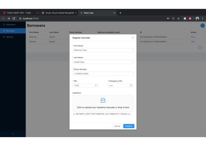Go back in browser history
The width and height of the screenshot is (206, 146).
[4, 19]
